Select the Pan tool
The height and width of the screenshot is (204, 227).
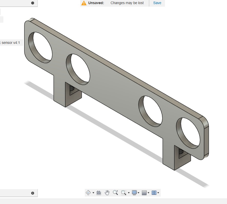107,192
